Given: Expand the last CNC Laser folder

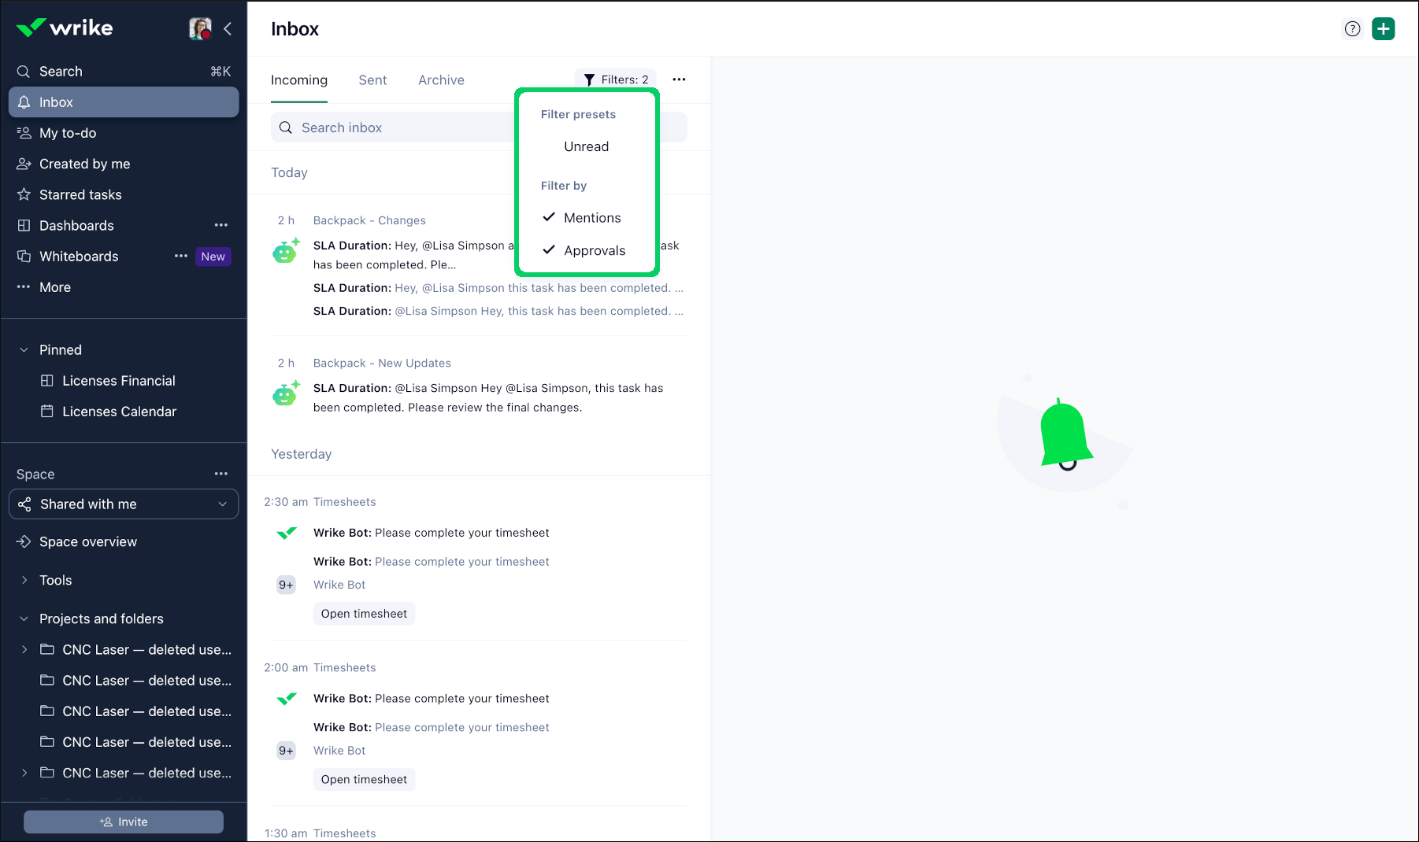Looking at the screenshot, I should point(24,773).
